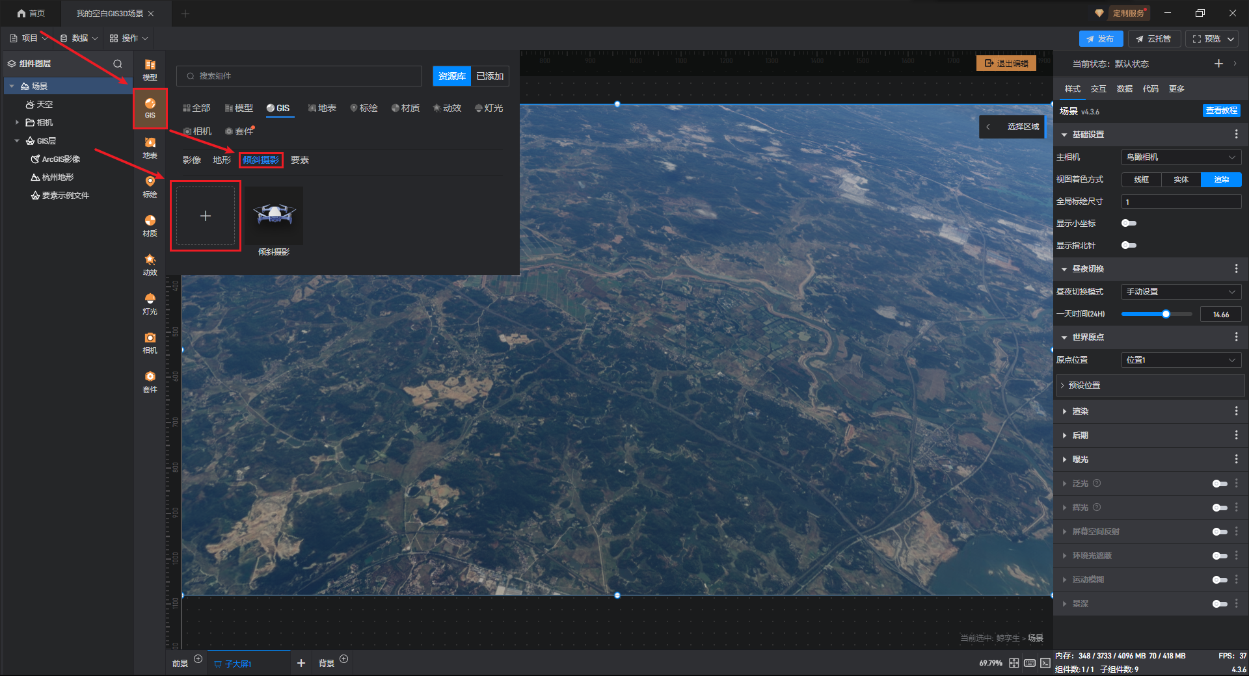
Task: Click the search icon in 组件图层 panel
Action: point(118,64)
